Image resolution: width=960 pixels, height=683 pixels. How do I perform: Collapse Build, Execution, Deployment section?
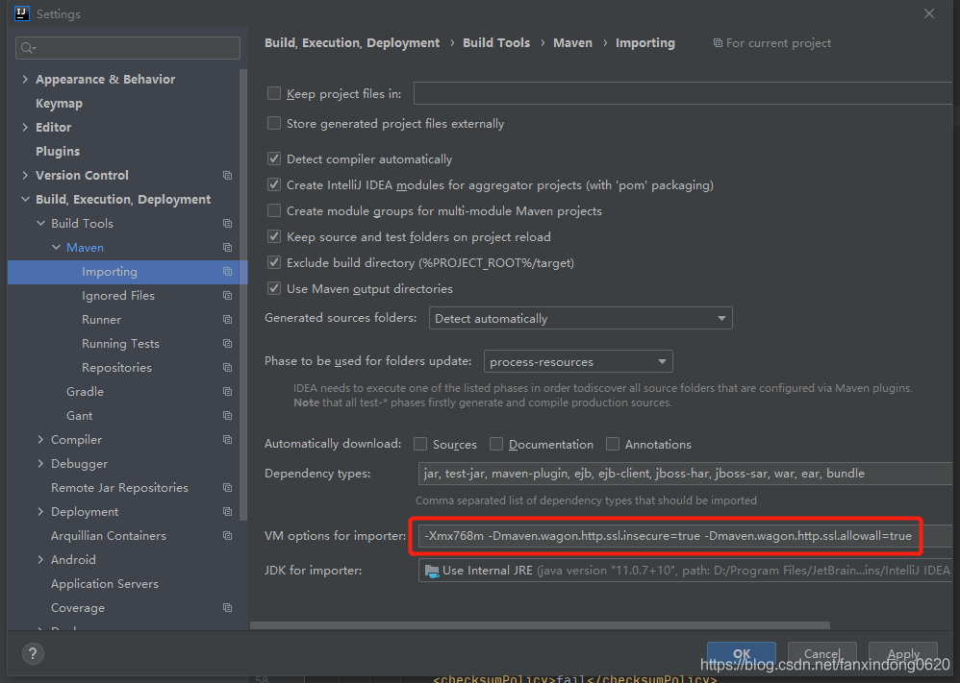(x=25, y=200)
